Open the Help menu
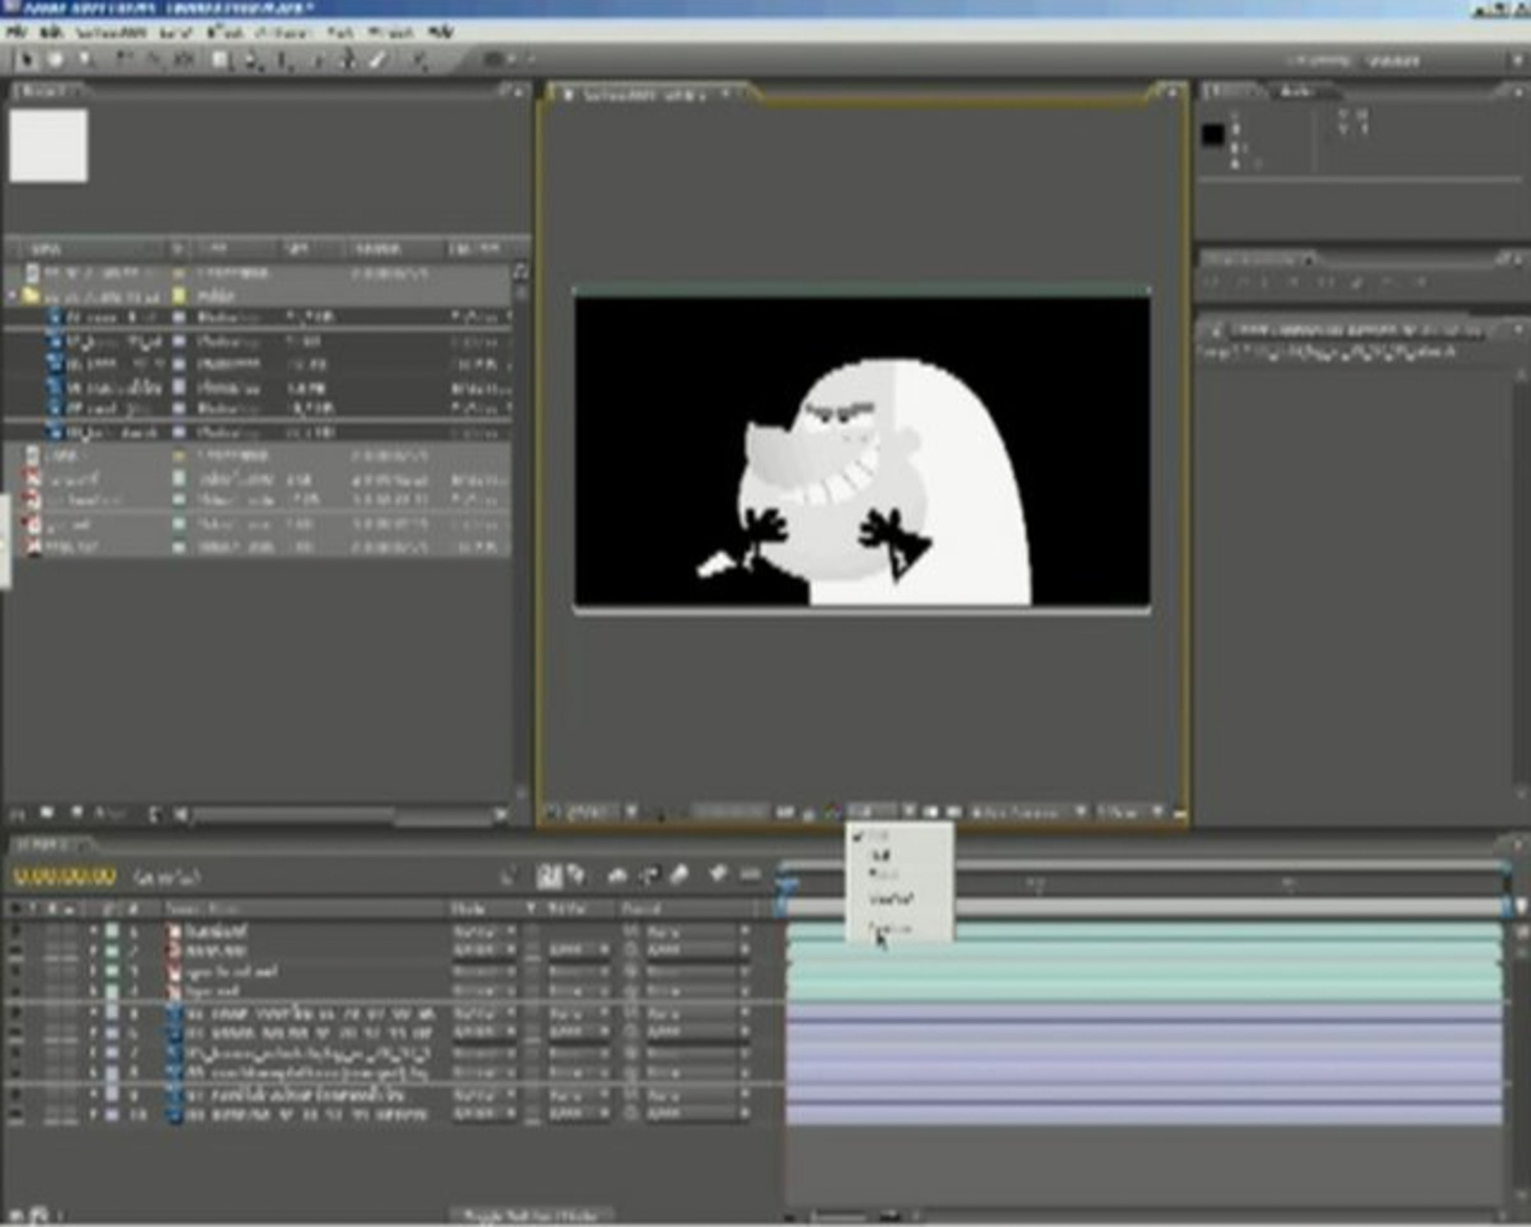The height and width of the screenshot is (1227, 1531). 440,32
